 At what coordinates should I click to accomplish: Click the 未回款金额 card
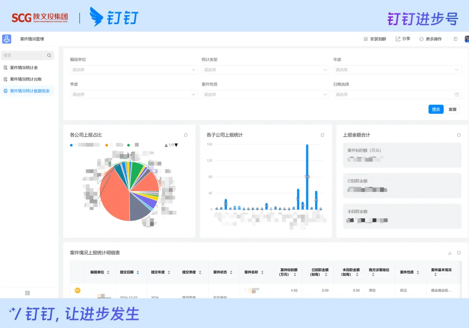tap(402, 216)
